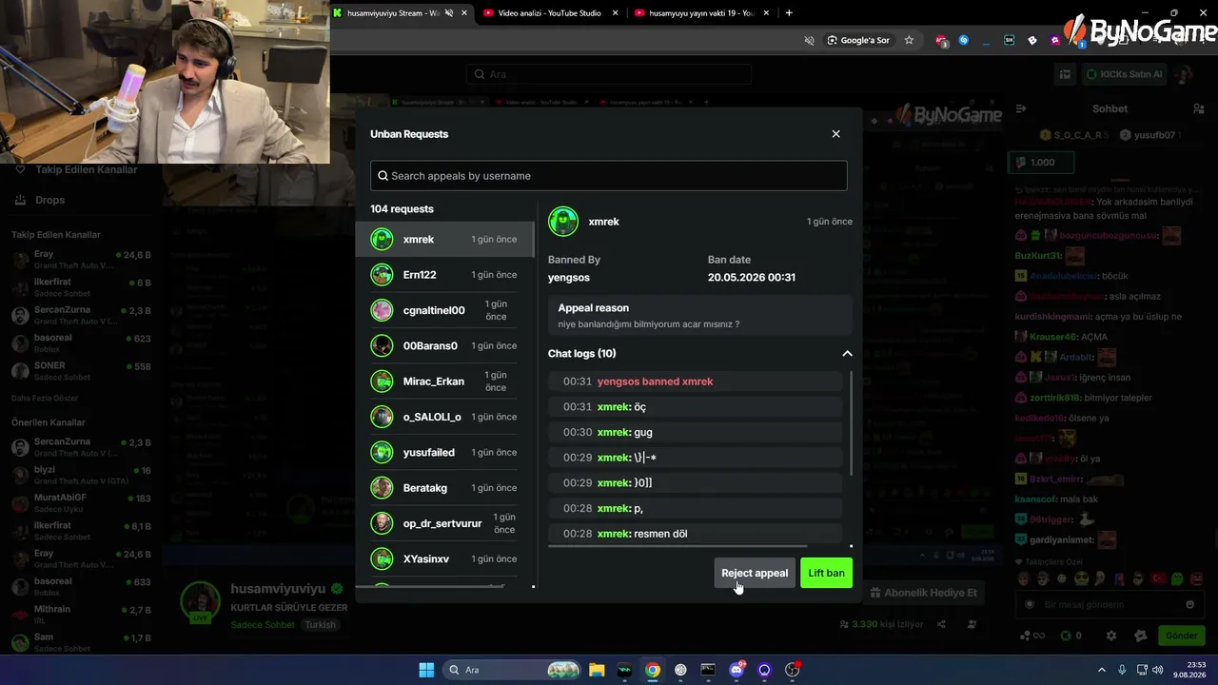Open the emoji picker in the chat box

[1189, 604]
